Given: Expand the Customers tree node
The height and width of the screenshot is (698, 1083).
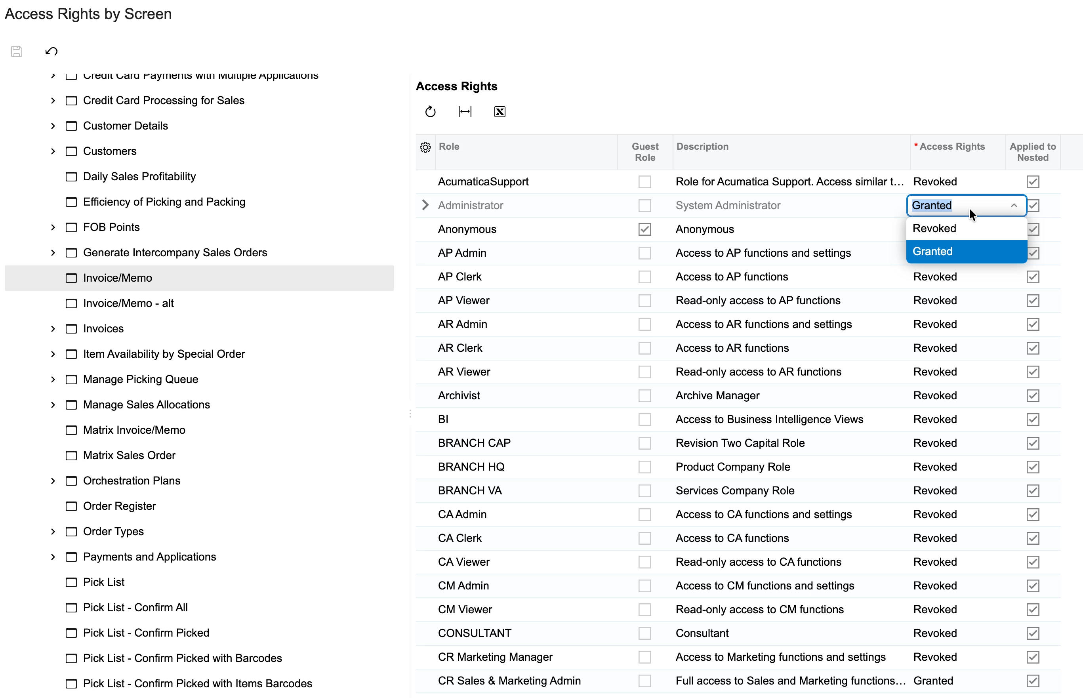Looking at the screenshot, I should (53, 151).
